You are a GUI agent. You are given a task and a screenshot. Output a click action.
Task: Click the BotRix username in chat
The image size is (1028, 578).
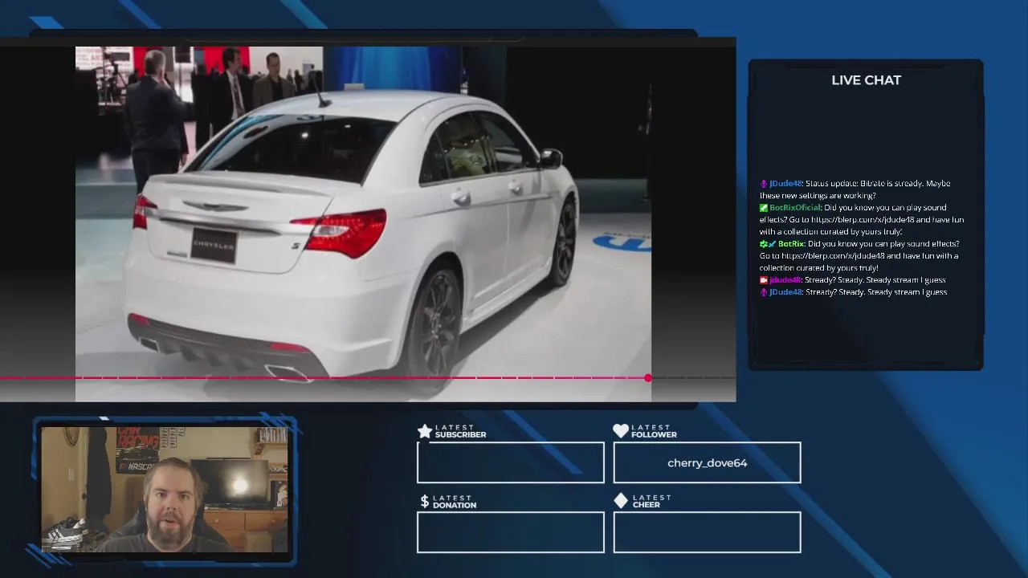[x=791, y=244]
